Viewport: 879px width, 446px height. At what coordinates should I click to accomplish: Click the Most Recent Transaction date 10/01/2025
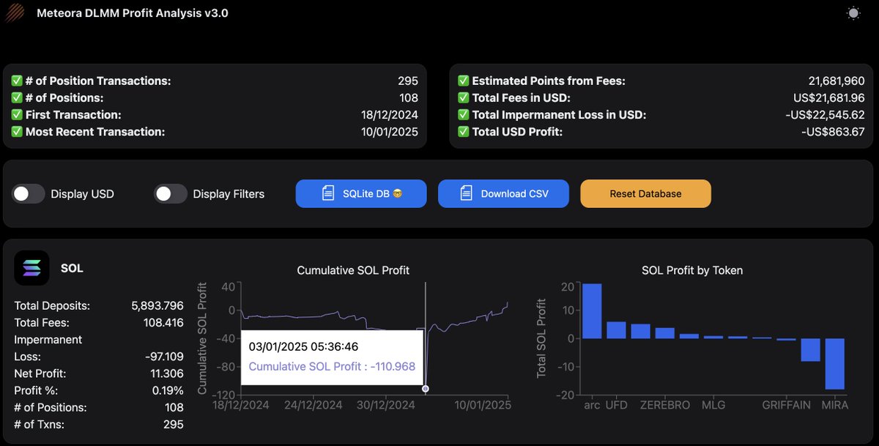[x=389, y=132]
